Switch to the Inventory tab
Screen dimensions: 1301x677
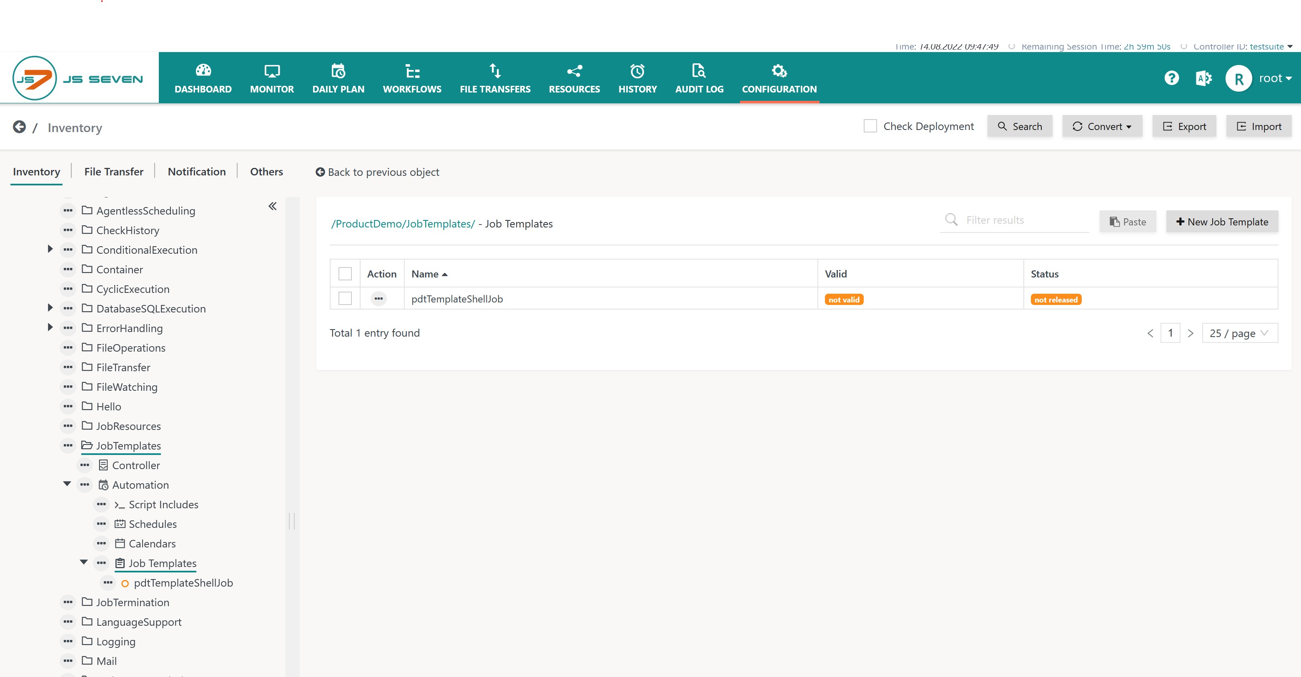(x=36, y=172)
